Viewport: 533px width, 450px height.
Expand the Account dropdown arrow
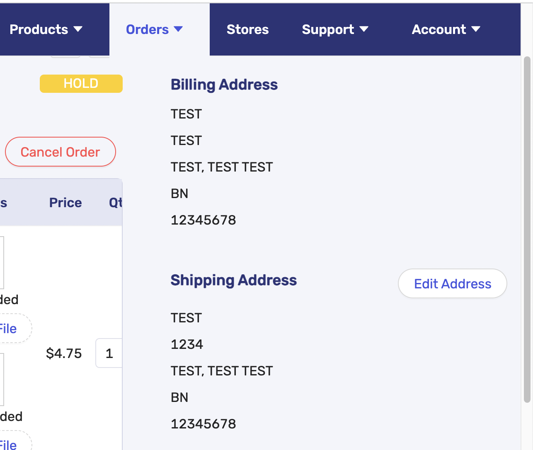(x=476, y=29)
